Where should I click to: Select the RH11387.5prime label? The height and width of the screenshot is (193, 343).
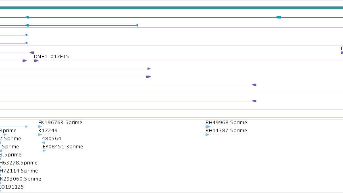(x=226, y=131)
